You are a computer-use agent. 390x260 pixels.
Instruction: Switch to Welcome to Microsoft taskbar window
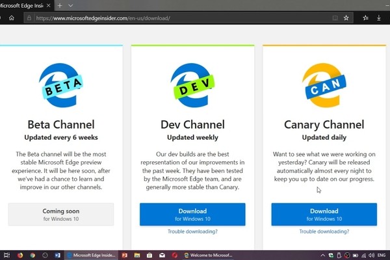pyautogui.click(x=208, y=255)
